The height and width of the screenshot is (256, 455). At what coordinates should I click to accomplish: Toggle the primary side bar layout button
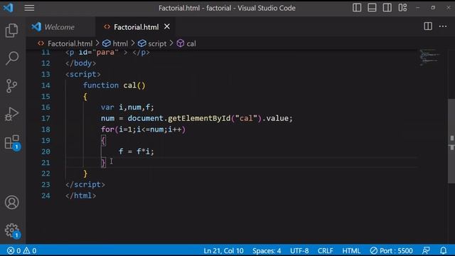[x=357, y=8]
